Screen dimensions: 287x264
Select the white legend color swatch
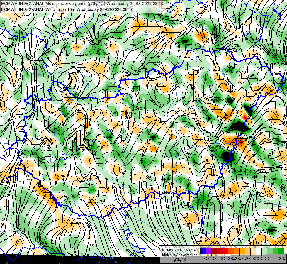(x=259, y=251)
